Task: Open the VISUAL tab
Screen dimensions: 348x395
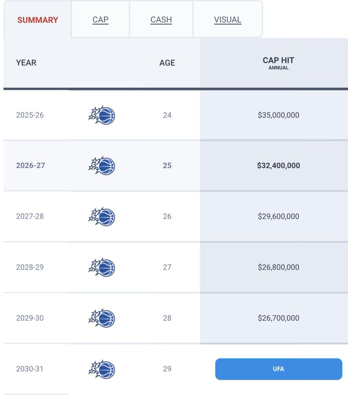Action: (x=228, y=20)
